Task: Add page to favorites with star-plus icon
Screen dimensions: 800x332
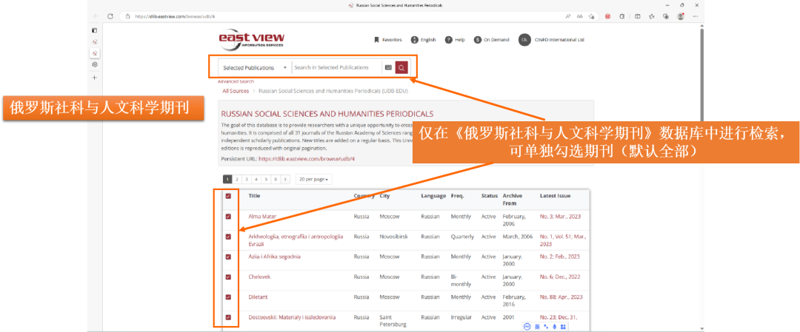Action: [x=591, y=16]
